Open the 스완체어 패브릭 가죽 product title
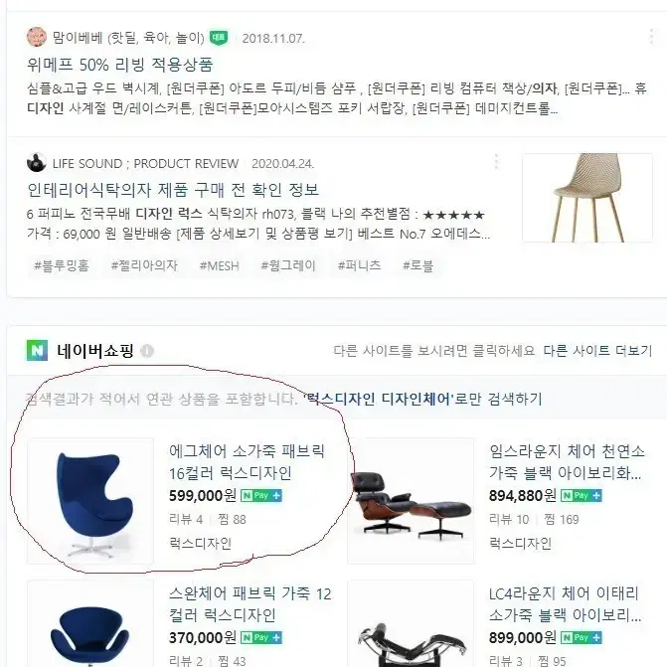The height and width of the screenshot is (667, 667). tap(250, 604)
